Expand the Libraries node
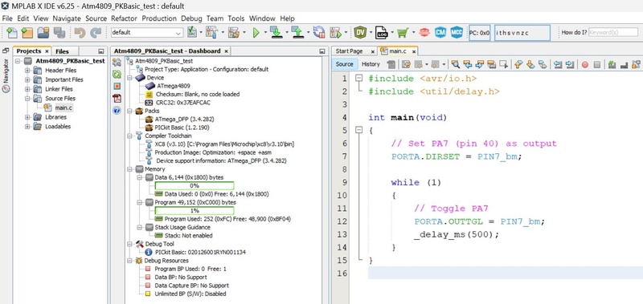 point(27,117)
